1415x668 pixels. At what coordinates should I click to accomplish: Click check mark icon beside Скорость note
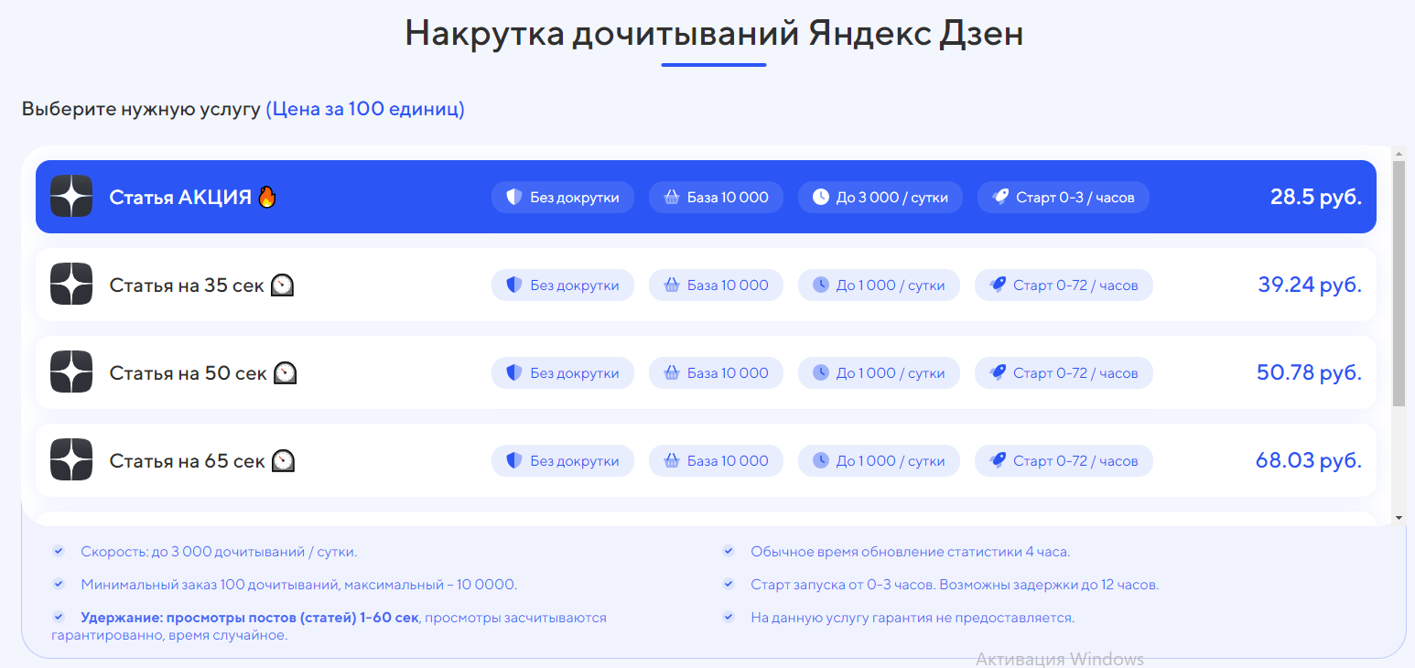[x=59, y=551]
